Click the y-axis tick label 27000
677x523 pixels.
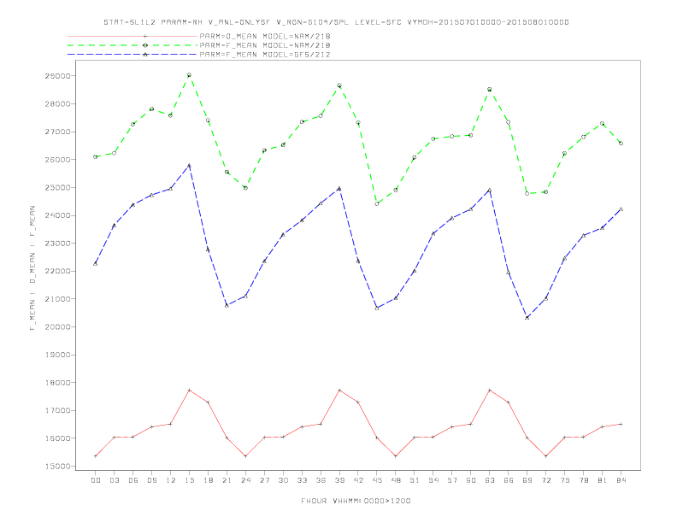[57, 132]
